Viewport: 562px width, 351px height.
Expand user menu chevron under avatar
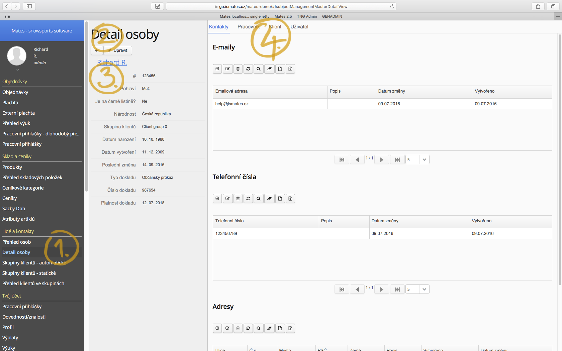[x=17, y=70]
